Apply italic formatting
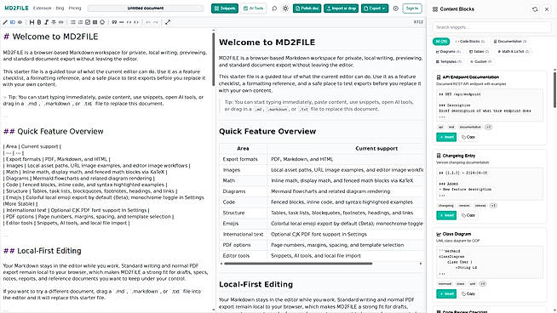 pyautogui.click(x=46, y=22)
